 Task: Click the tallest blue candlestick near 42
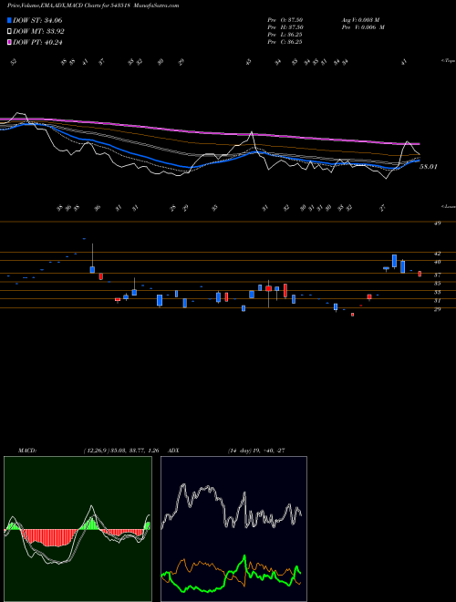(x=394, y=261)
